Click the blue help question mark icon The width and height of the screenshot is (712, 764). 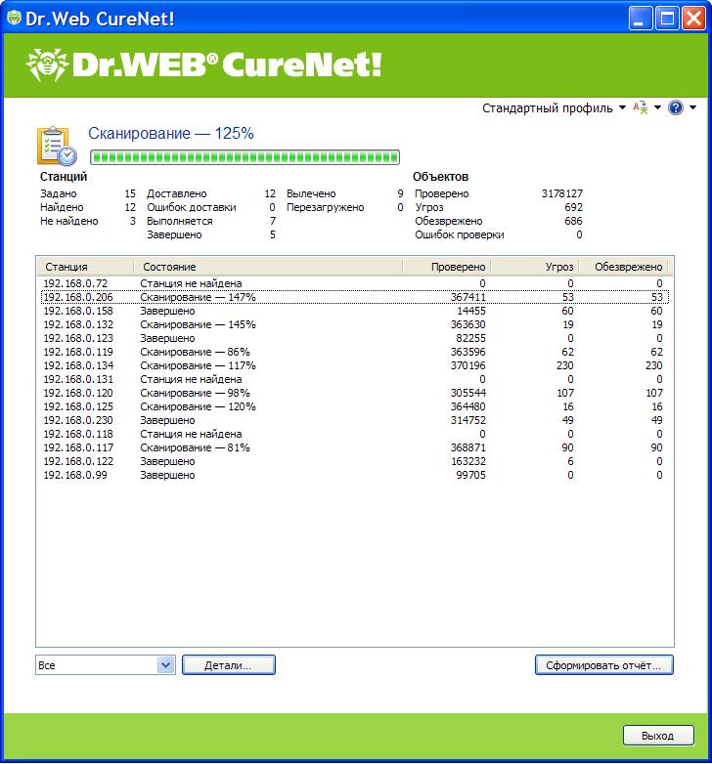tap(675, 108)
